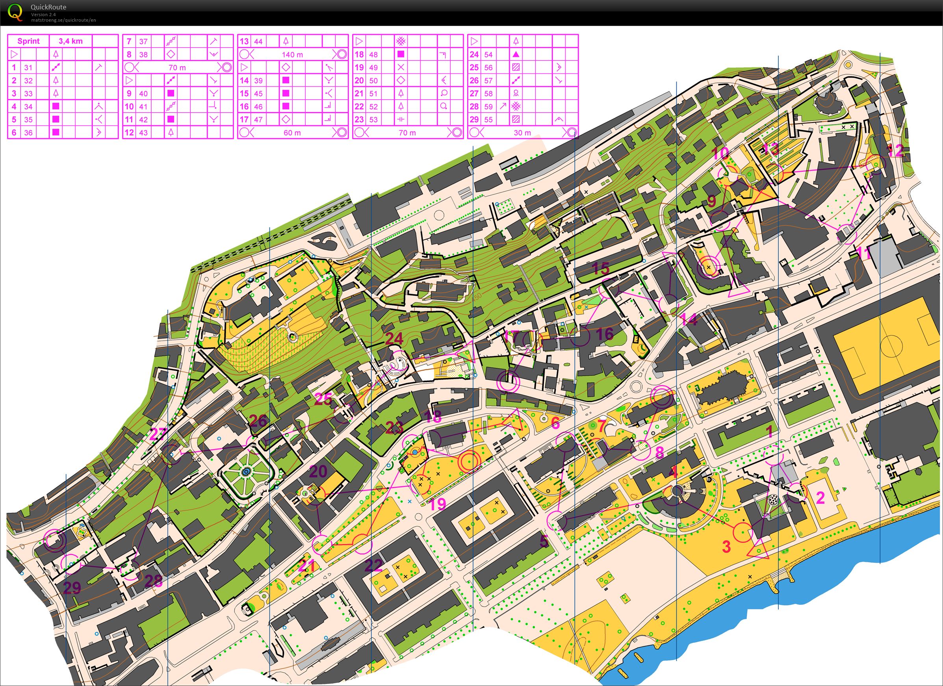This screenshot has width=943, height=686.
Task: Click the diamond symbol in control 20 row
Action: [401, 80]
